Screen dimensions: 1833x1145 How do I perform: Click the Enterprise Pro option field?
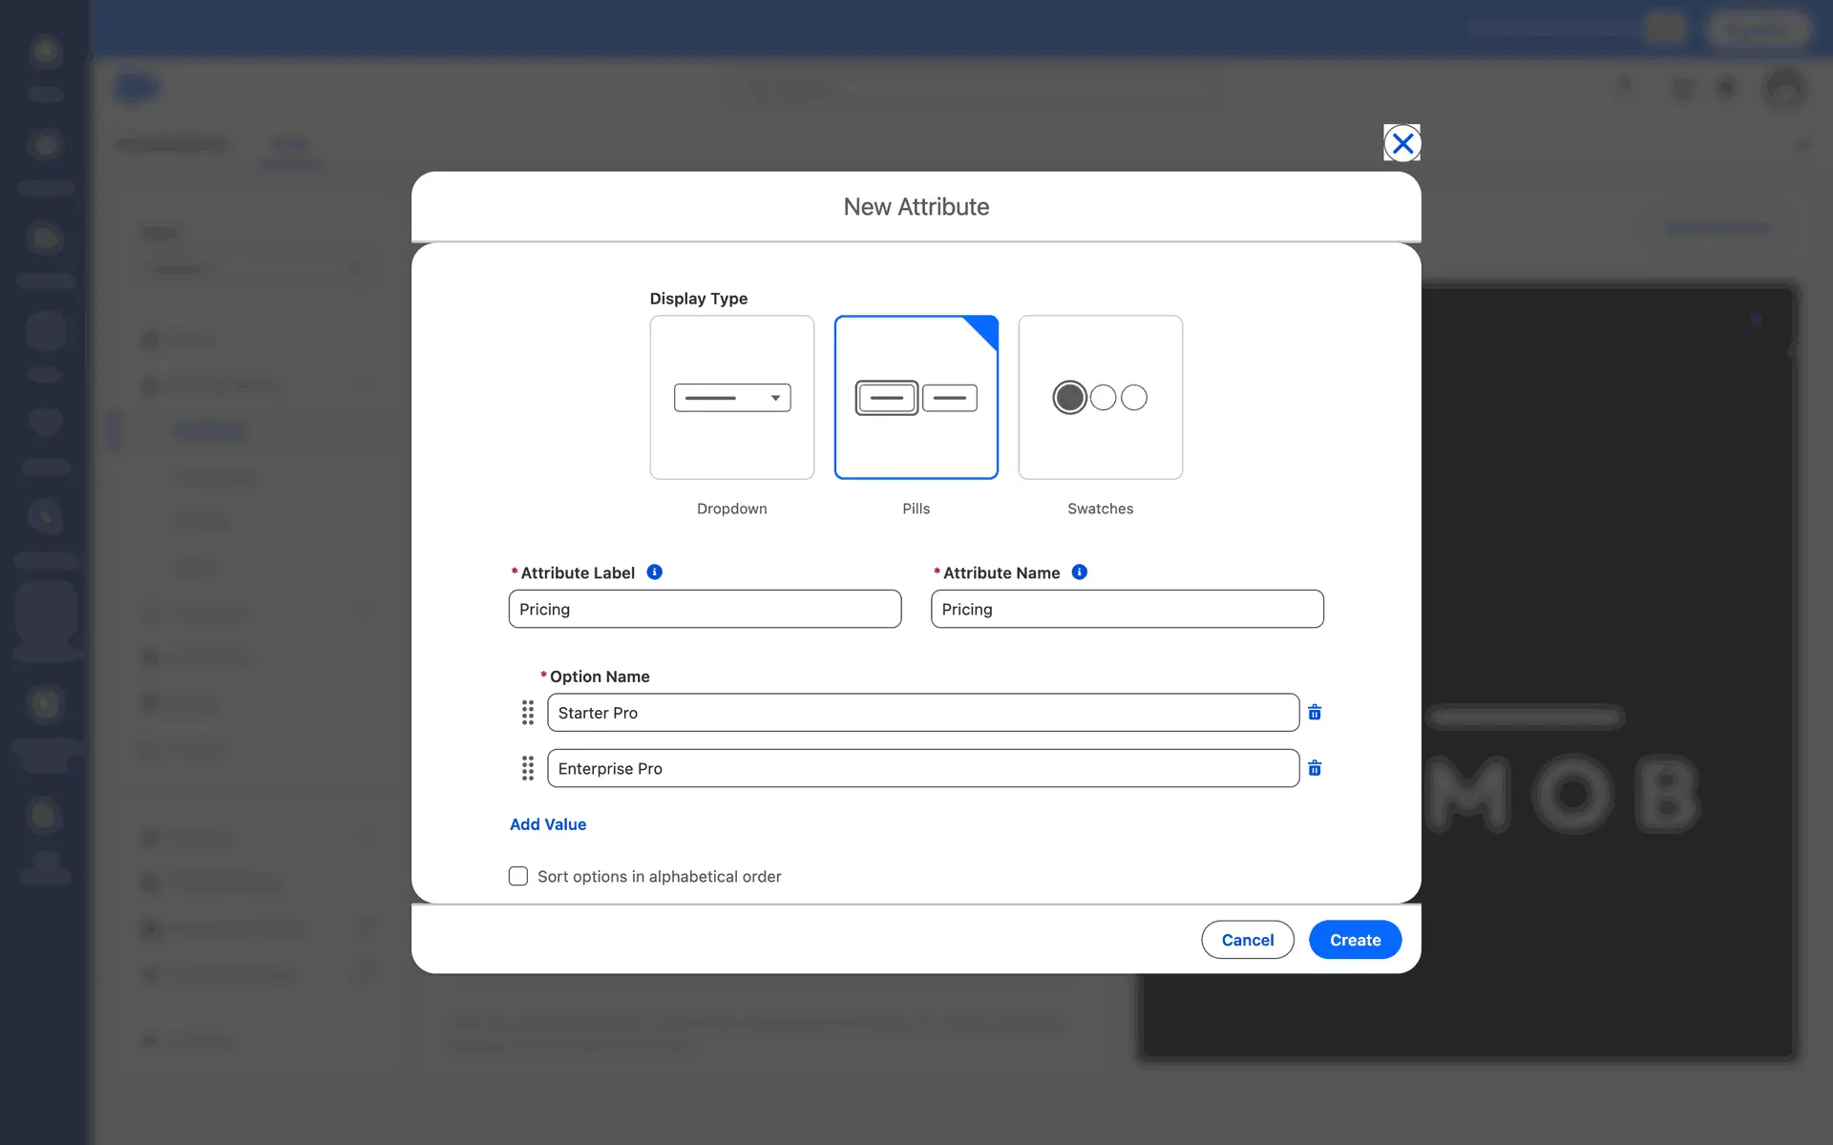922,768
